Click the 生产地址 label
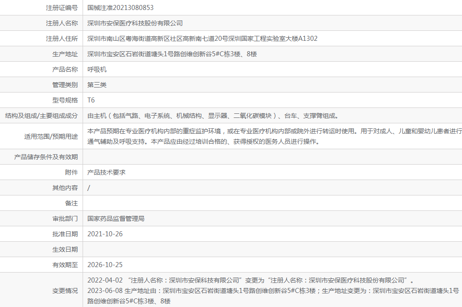 pyautogui.click(x=65, y=54)
